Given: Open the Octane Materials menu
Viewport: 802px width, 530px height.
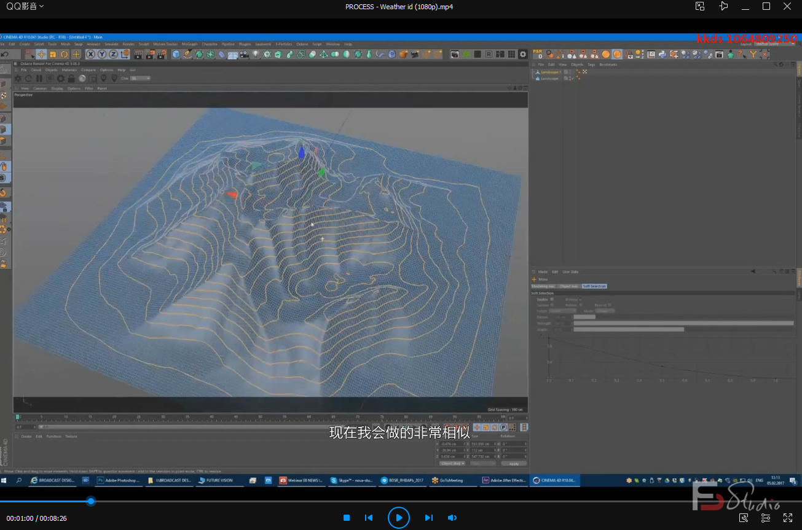Looking at the screenshot, I should (x=69, y=70).
